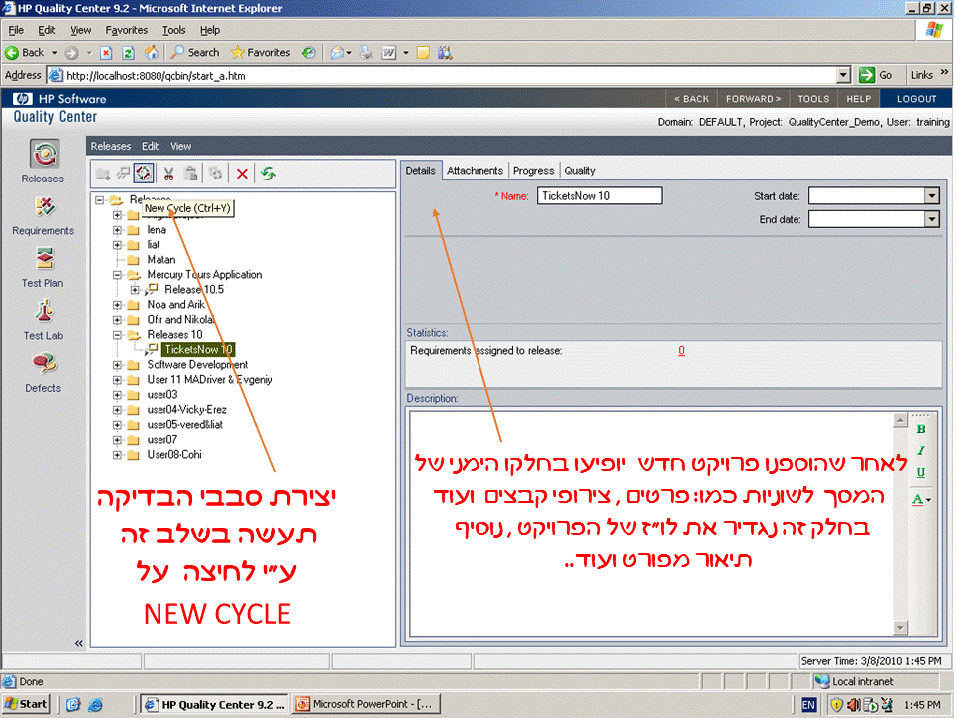
Task: Open the Start date dropdown
Action: click(x=933, y=196)
